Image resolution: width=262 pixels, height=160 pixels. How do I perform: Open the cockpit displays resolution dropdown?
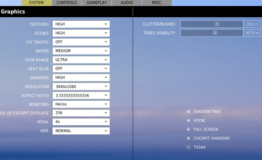(81, 113)
